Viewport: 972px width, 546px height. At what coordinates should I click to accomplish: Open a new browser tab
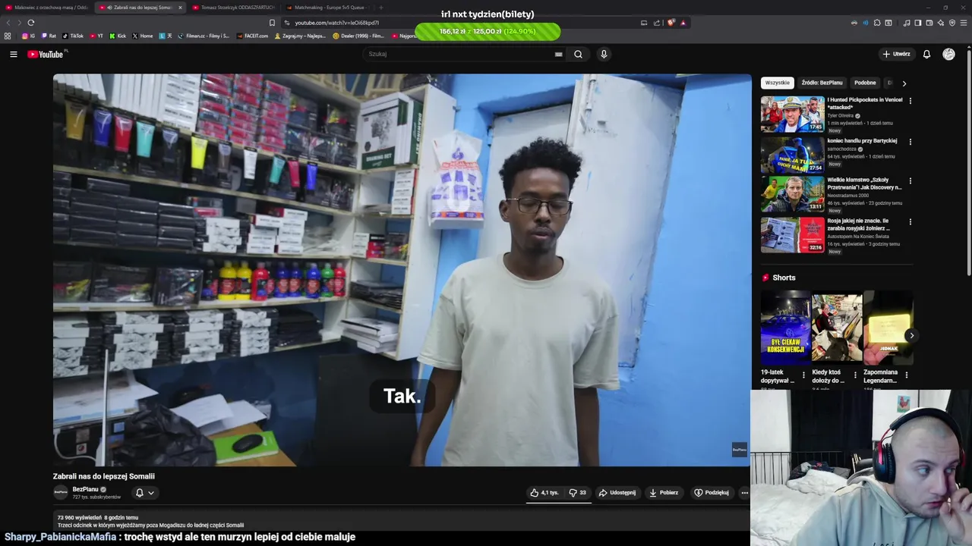(381, 8)
